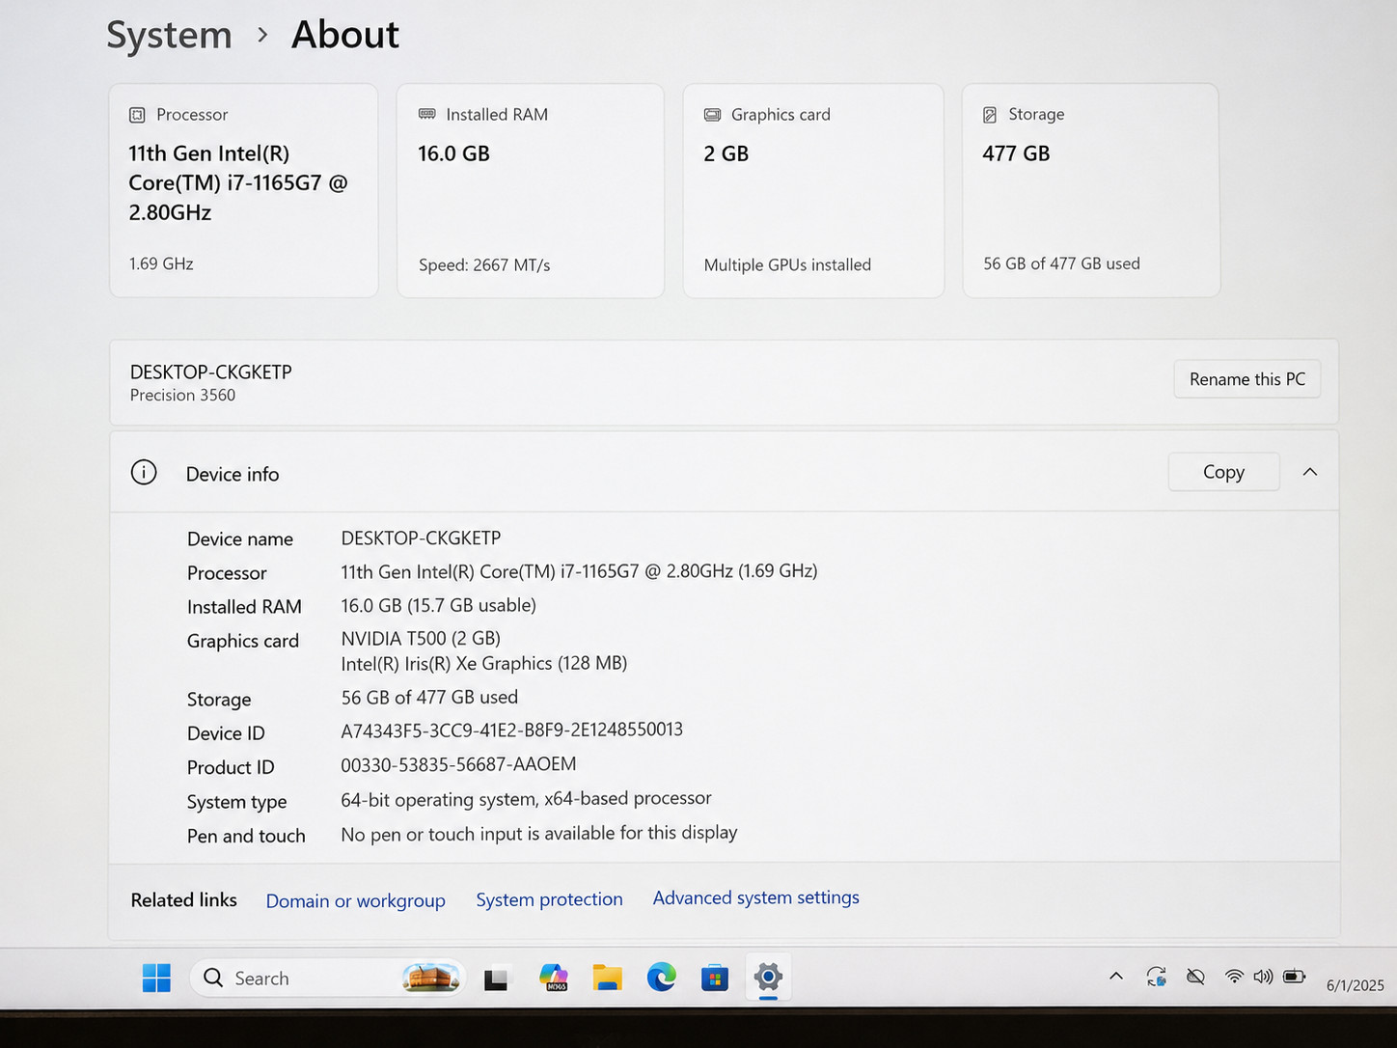Click the speaker volume tray icon
The height and width of the screenshot is (1048, 1397).
[1263, 977]
